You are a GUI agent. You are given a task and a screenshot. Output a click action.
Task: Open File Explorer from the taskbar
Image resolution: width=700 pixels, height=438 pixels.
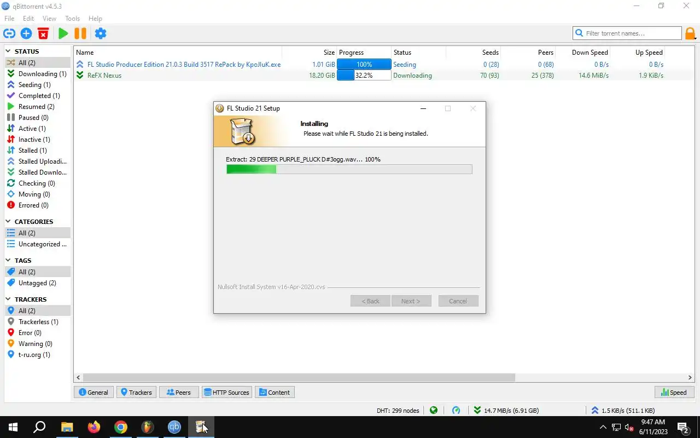click(x=67, y=427)
